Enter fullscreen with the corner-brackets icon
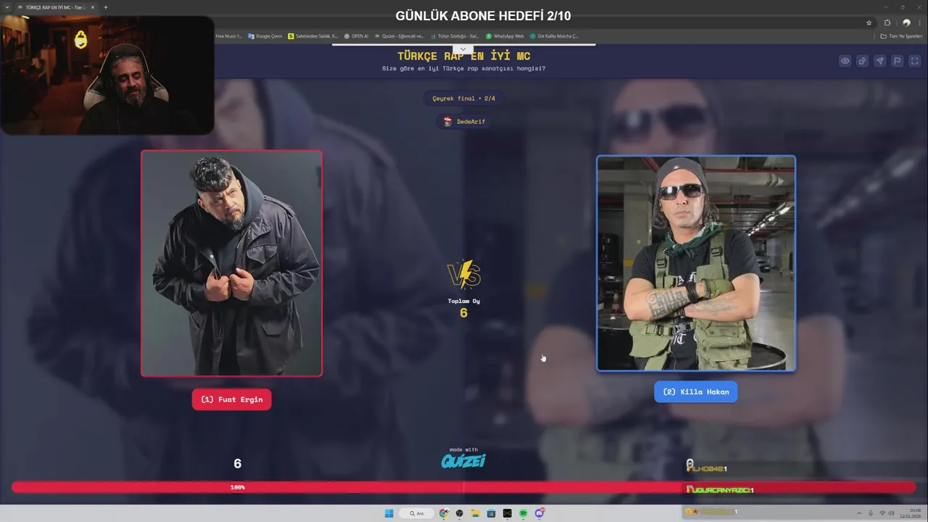The height and width of the screenshot is (522, 928). [914, 61]
